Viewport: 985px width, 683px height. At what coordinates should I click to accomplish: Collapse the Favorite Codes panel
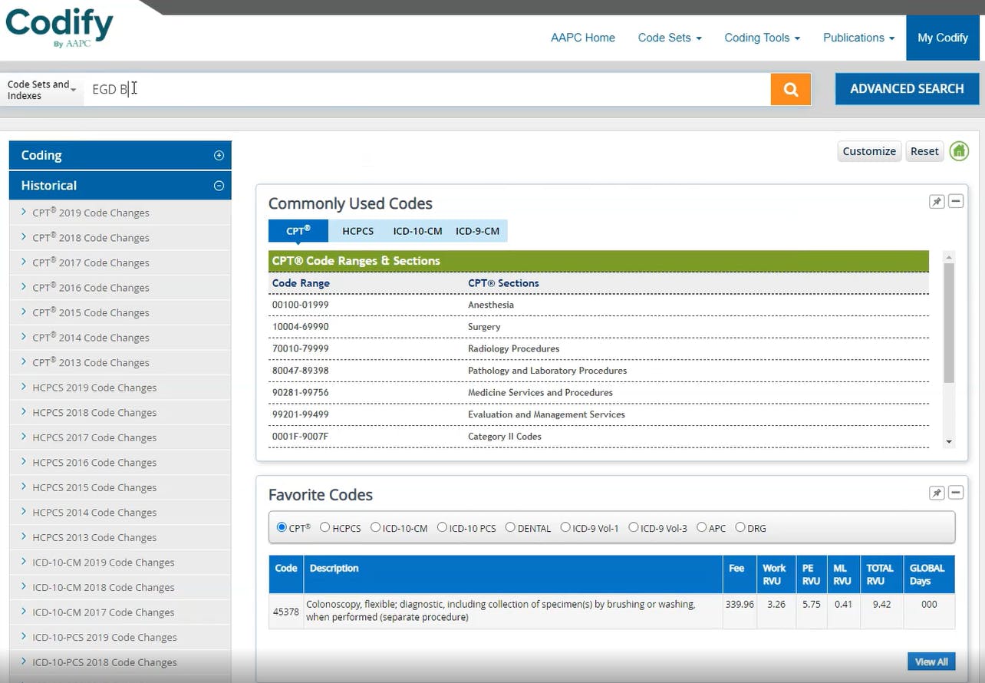(956, 493)
